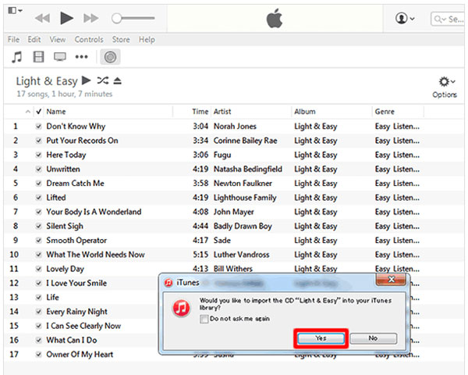This screenshot has height=375, width=468.
Task: Uncheck the Owner Of My Heart track
Action: (x=38, y=355)
